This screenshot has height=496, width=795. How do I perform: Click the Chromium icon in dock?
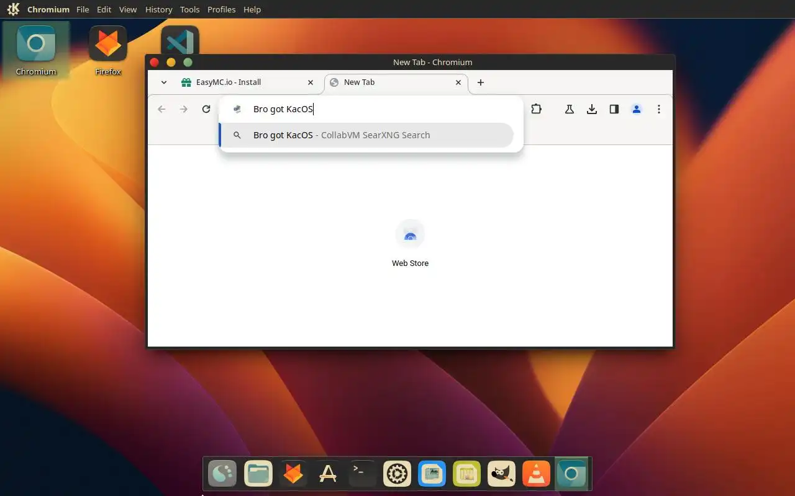pos(572,474)
